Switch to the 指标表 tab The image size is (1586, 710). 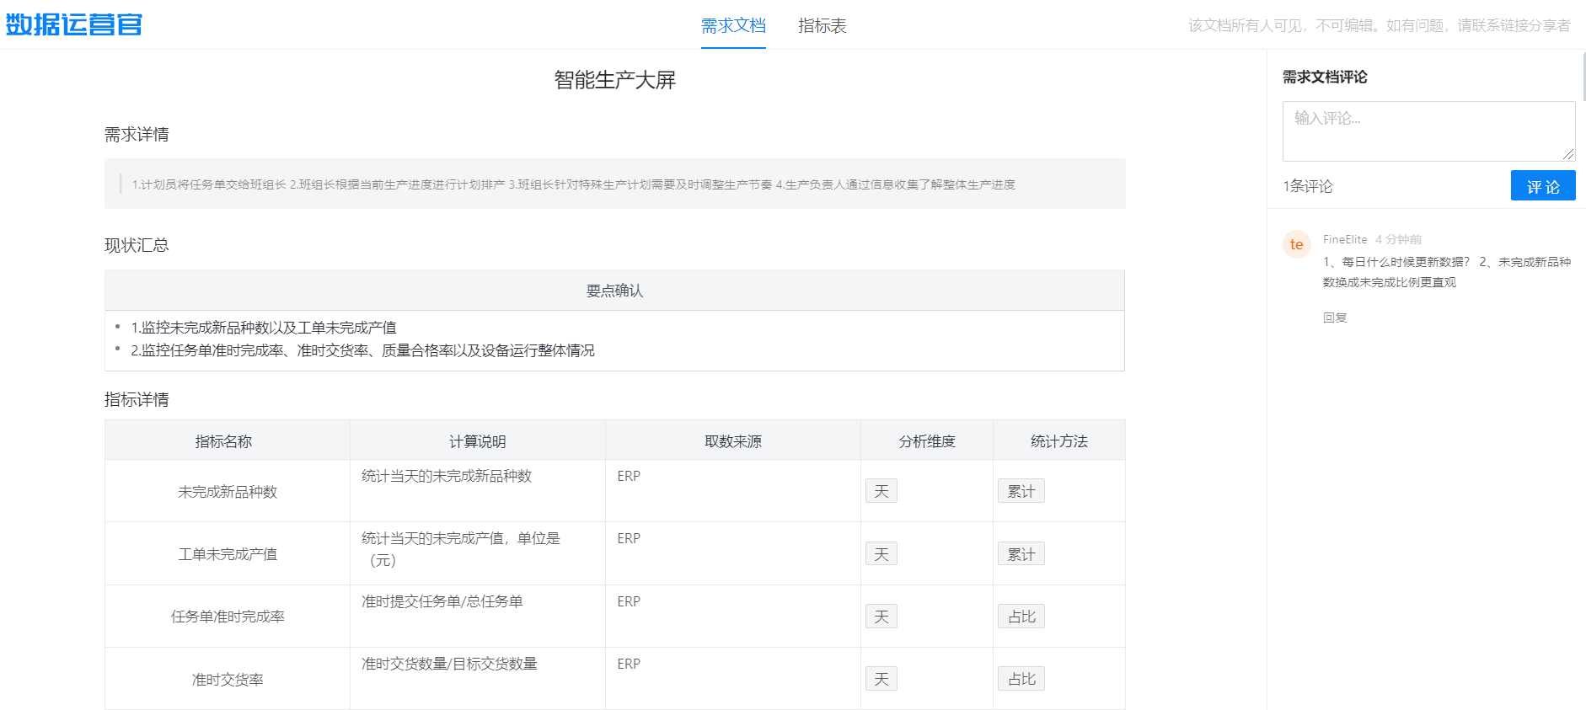coord(822,26)
